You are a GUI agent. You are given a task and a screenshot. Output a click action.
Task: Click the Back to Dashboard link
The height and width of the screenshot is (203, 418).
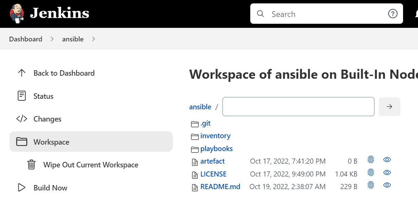click(x=64, y=73)
